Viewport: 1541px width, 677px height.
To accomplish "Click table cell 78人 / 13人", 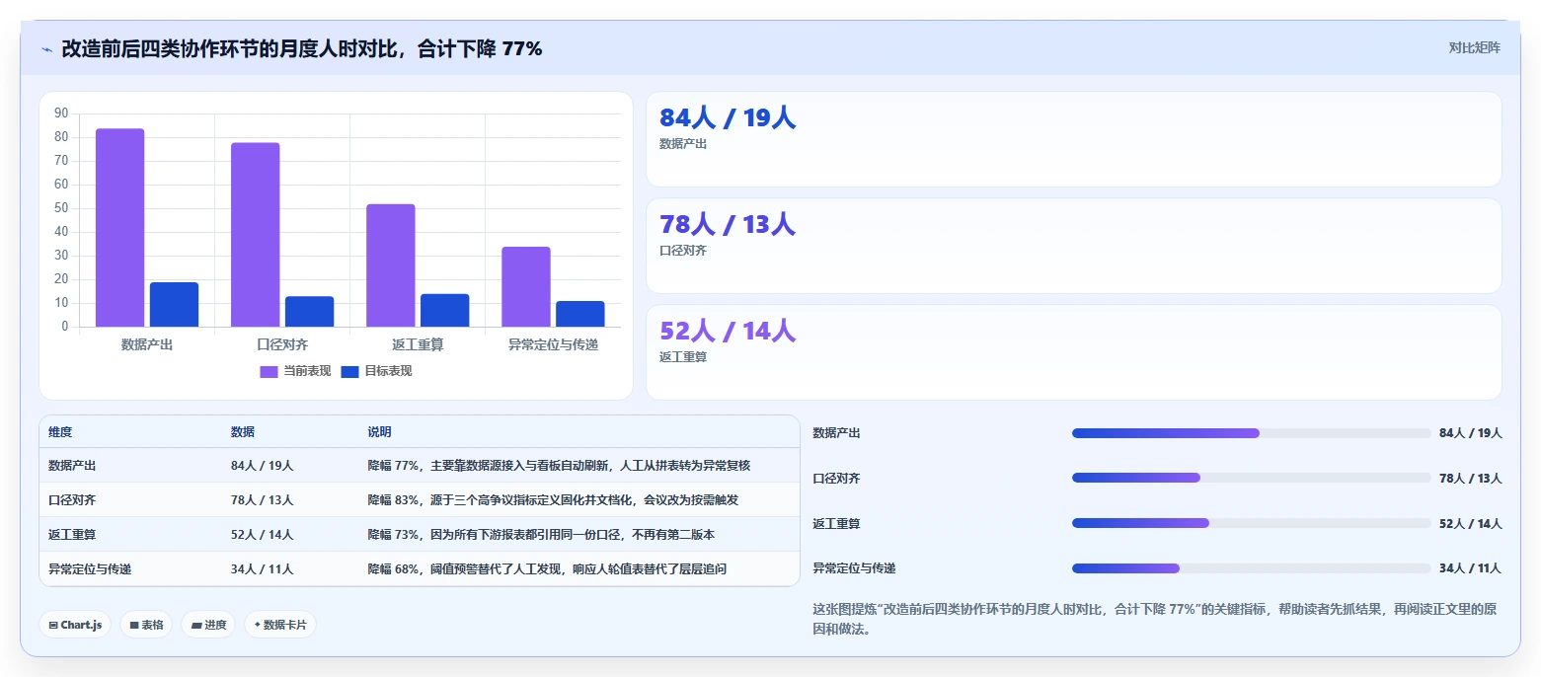I will (262, 500).
